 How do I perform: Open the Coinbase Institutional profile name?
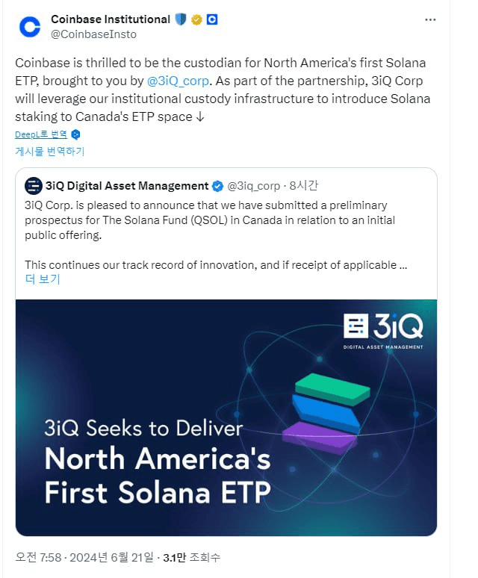111,19
